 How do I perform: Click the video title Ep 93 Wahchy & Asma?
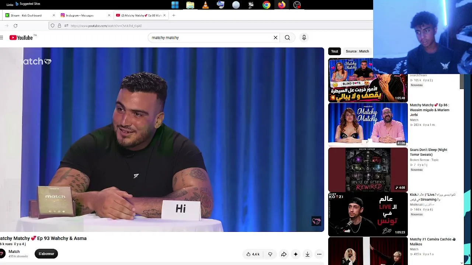click(44, 239)
